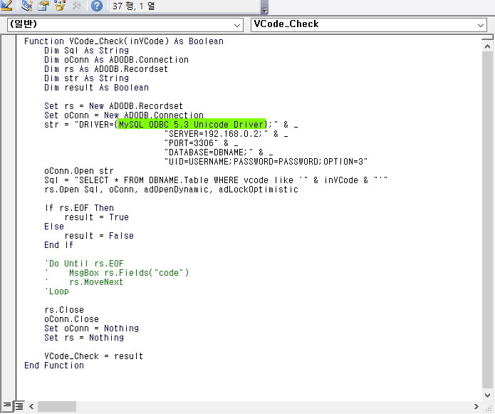495x414 pixels.
Task: Click the line Set oConn = New ADODB.Connection
Action: pos(124,115)
